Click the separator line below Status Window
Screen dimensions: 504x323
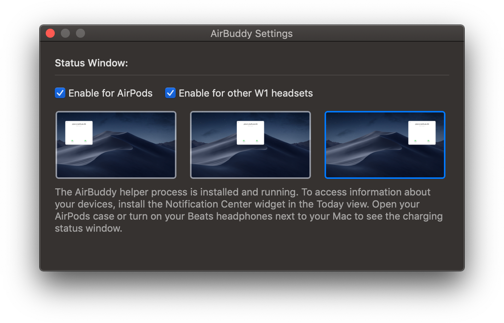252,75
